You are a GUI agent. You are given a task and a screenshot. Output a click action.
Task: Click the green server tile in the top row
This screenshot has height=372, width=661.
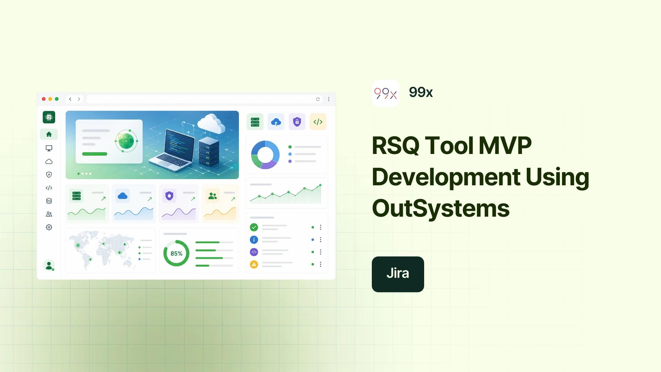[255, 122]
